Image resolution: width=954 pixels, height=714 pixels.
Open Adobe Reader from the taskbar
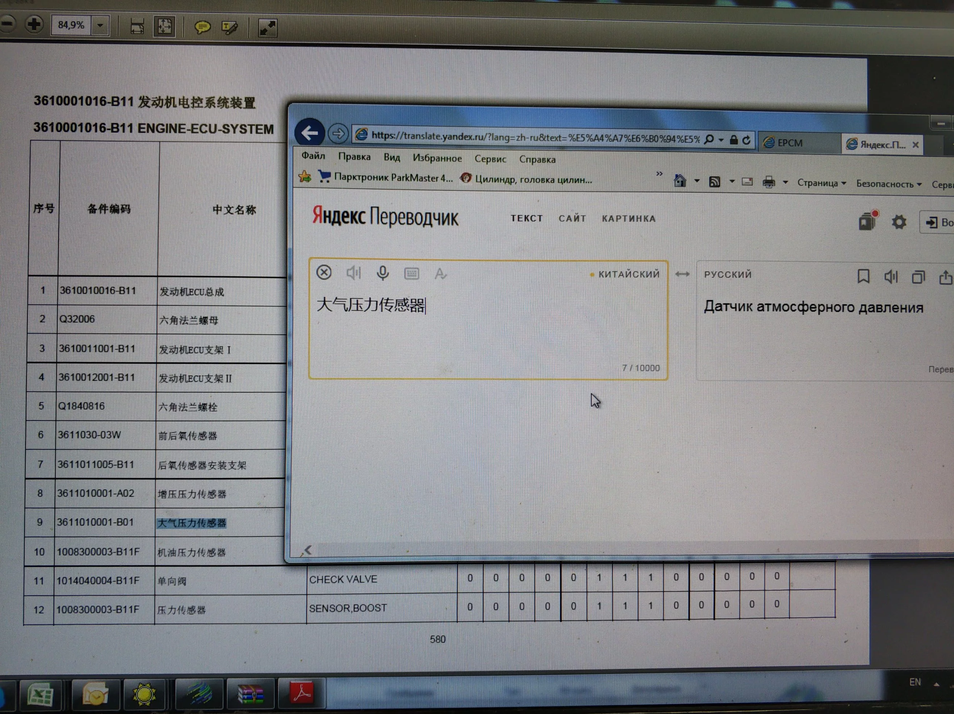pos(301,693)
